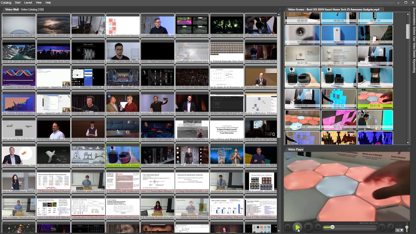
Task: Select scene thumbnail at 00:01:54
Action: pos(339,99)
